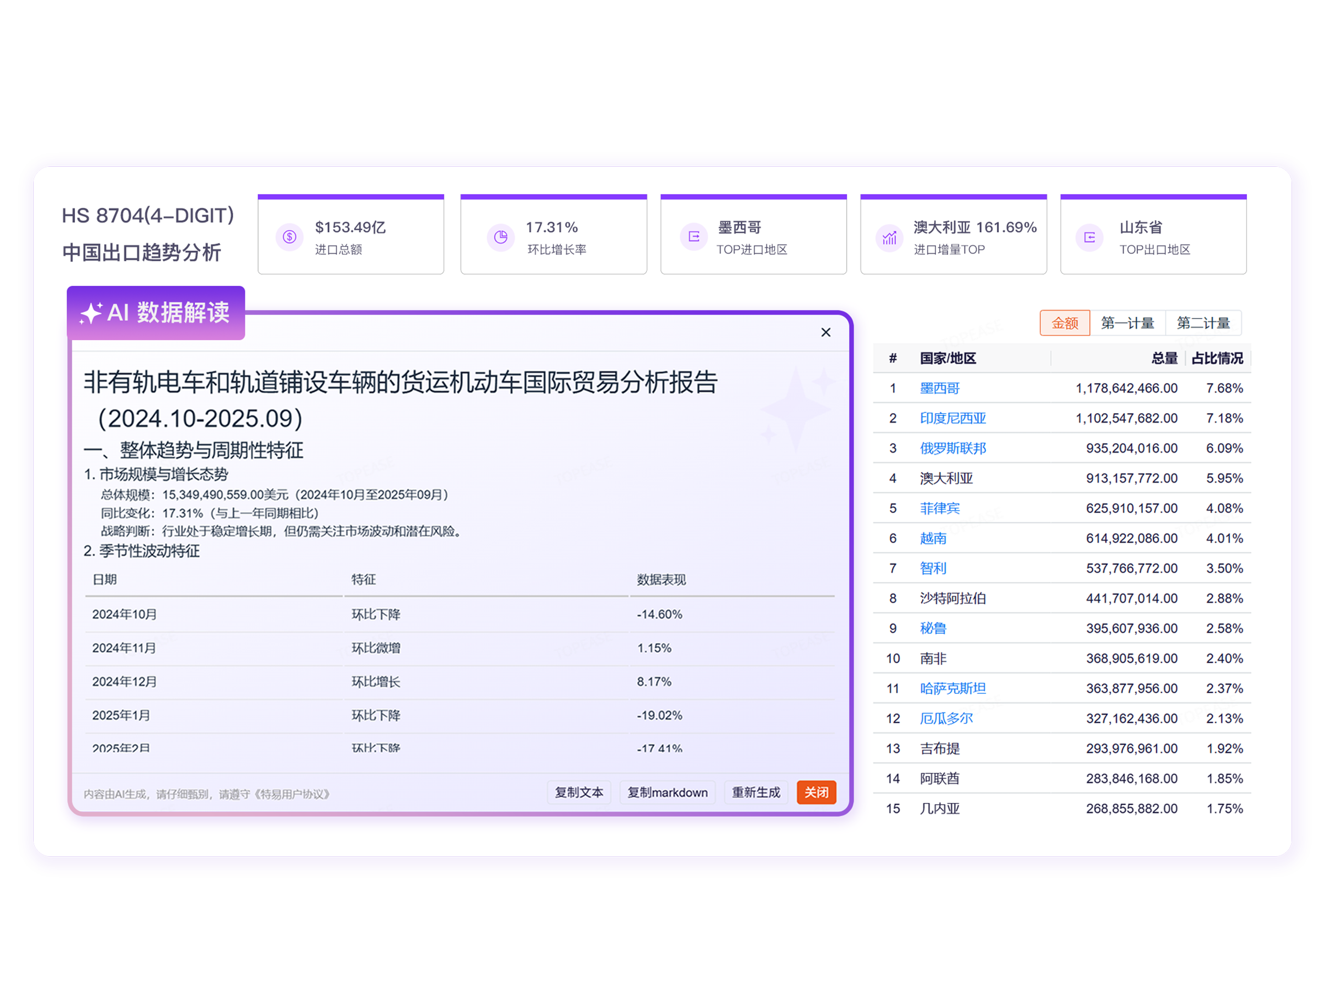This screenshot has height=1002, width=1322.
Task: Click the icon beside 山东省 card
Action: pos(1090,238)
